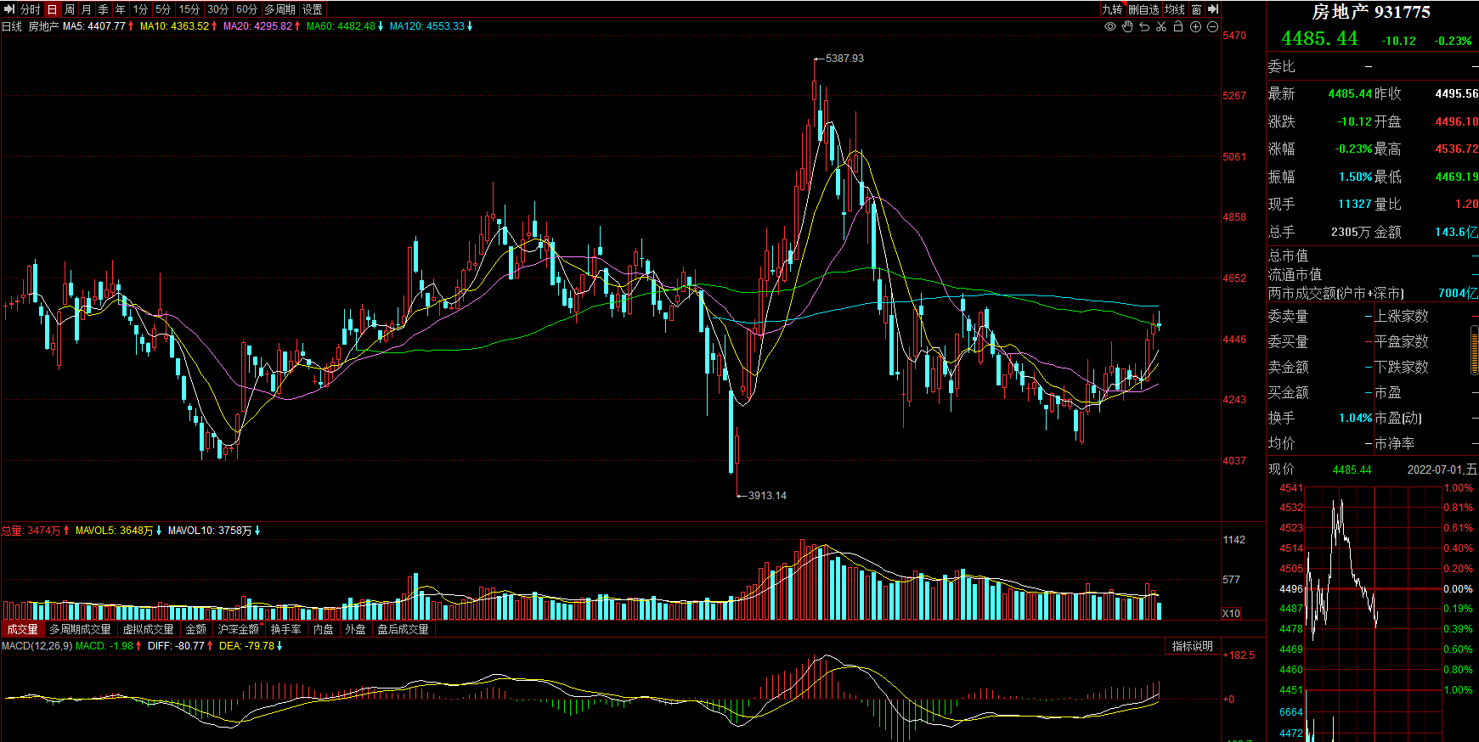
Task: Click the undo arrow icon above chart
Action: [1144, 26]
